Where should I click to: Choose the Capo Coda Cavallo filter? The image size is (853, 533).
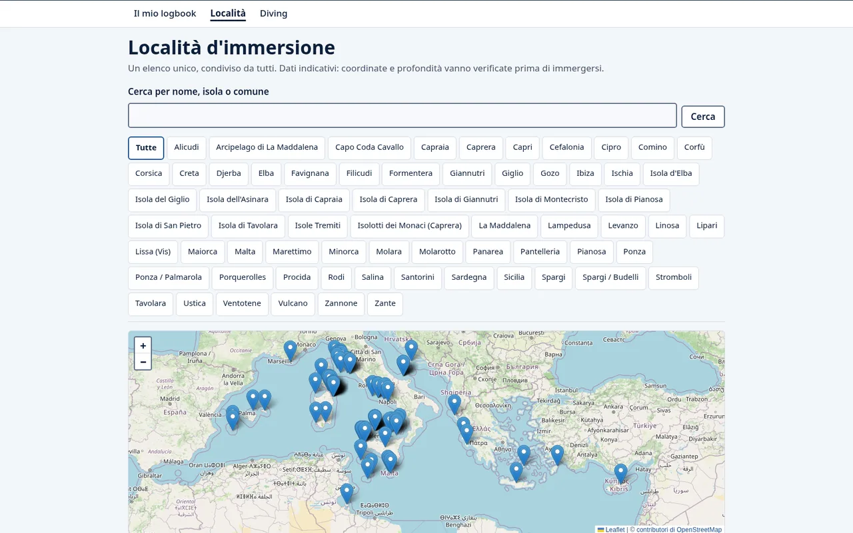[369, 148]
